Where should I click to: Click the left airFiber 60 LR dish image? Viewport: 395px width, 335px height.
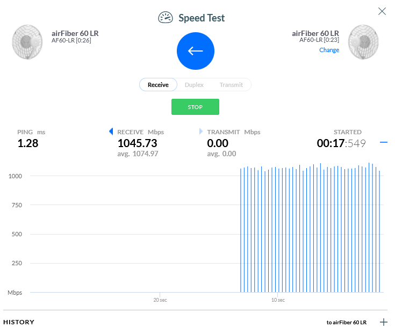(x=27, y=41)
